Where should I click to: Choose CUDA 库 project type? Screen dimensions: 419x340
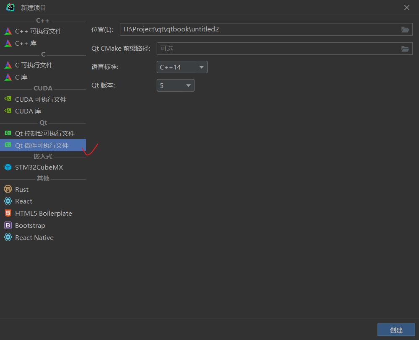click(43, 111)
